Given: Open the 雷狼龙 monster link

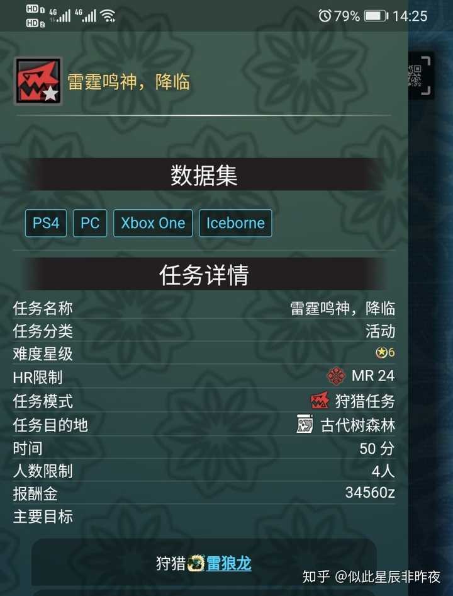Looking at the screenshot, I should coord(229,563).
